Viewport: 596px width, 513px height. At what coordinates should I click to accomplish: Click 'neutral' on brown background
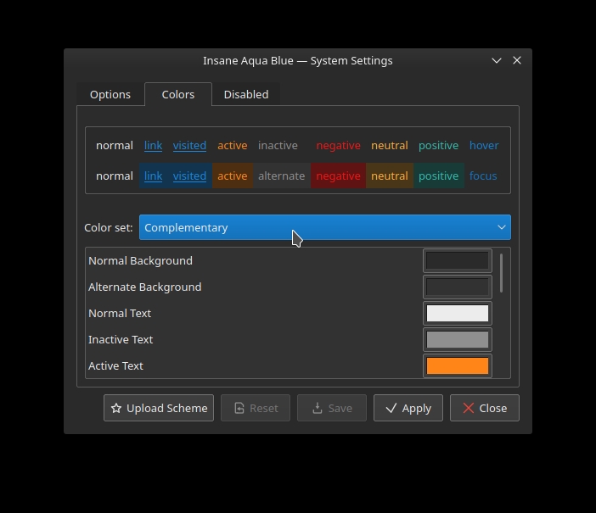pos(390,176)
